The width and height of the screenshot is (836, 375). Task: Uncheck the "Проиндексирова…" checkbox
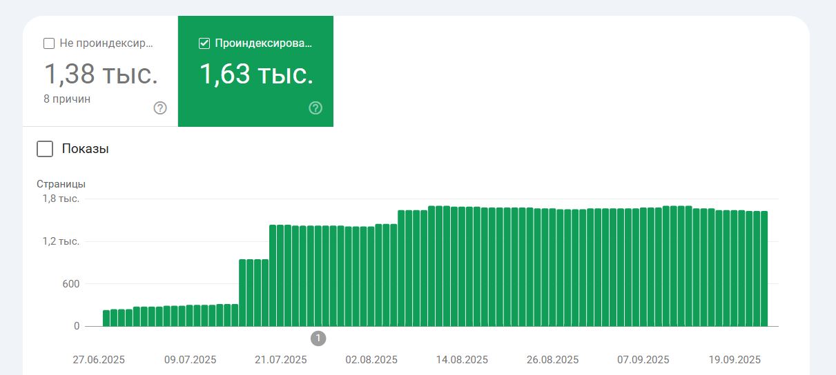point(204,43)
